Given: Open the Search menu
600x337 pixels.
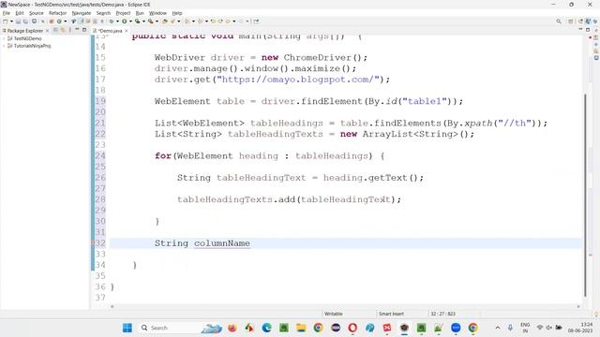Looking at the screenshot, I should click(x=103, y=13).
